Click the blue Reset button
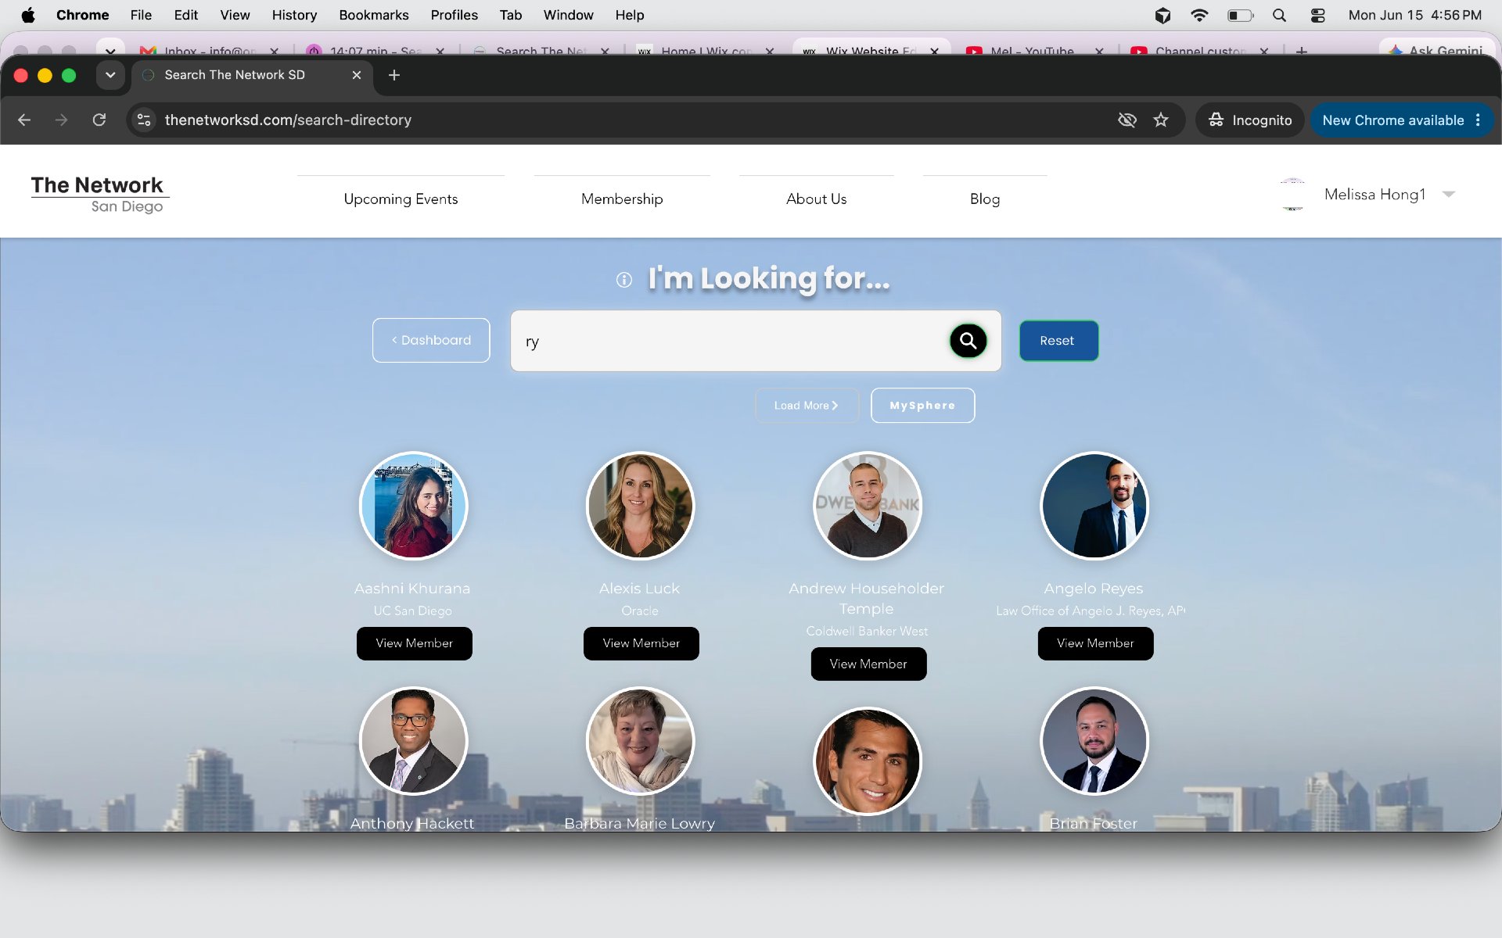This screenshot has height=938, width=1502. (x=1058, y=341)
